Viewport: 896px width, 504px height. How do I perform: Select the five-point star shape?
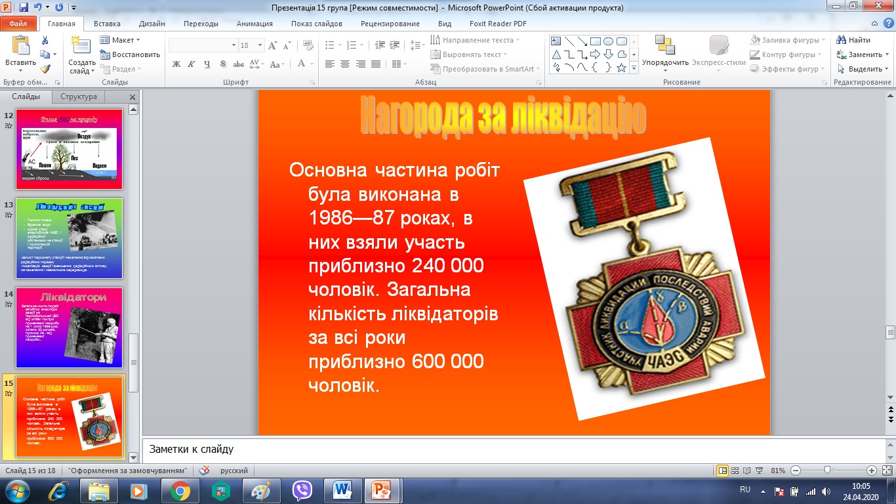tap(621, 67)
